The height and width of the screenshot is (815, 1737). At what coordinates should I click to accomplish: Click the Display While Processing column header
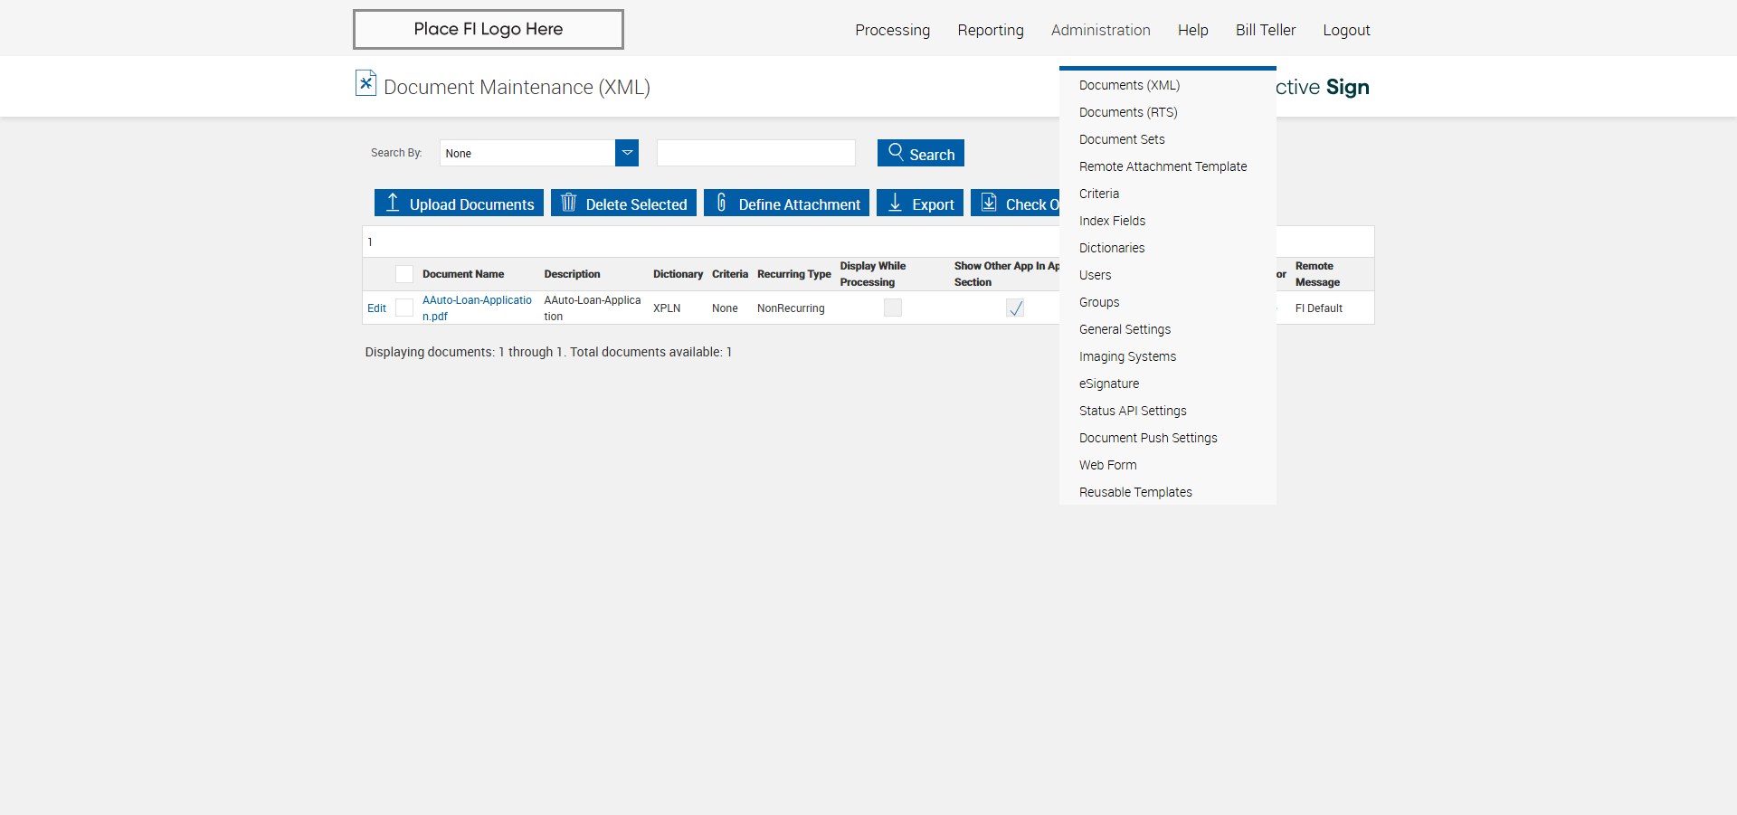[x=872, y=274]
